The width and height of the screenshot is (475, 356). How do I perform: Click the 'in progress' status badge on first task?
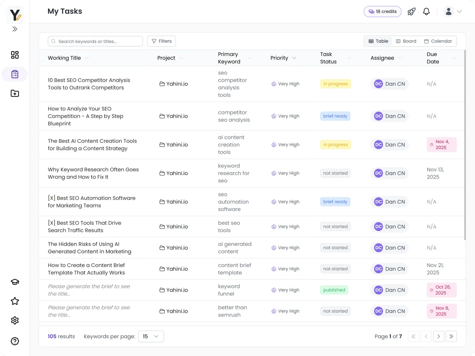335,84
